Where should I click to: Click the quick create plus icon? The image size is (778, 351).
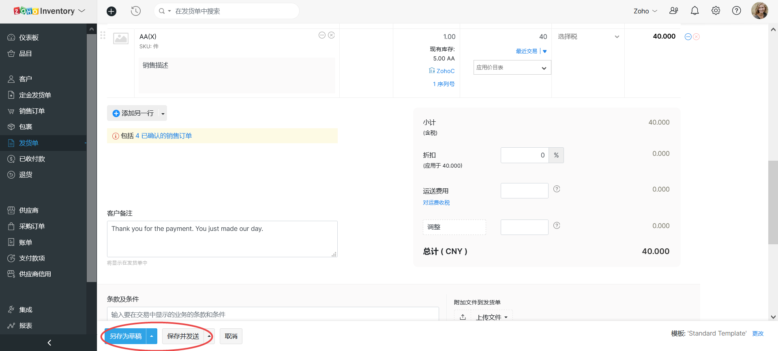[x=111, y=11]
